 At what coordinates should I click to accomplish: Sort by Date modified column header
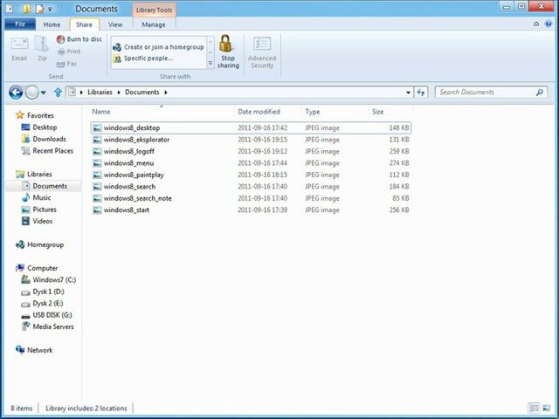point(259,112)
